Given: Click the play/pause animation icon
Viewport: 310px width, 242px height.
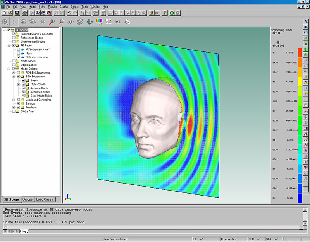Looking at the screenshot, I should pos(118,22).
